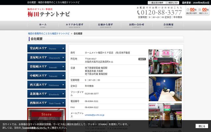Click the 0120-88-3377 toll-free number in table
The width and height of the screenshot is (211, 132).
[x=92, y=93]
